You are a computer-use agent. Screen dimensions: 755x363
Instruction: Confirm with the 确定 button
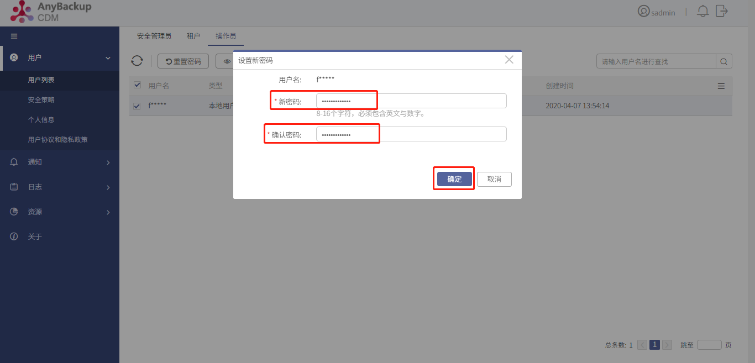tap(454, 179)
